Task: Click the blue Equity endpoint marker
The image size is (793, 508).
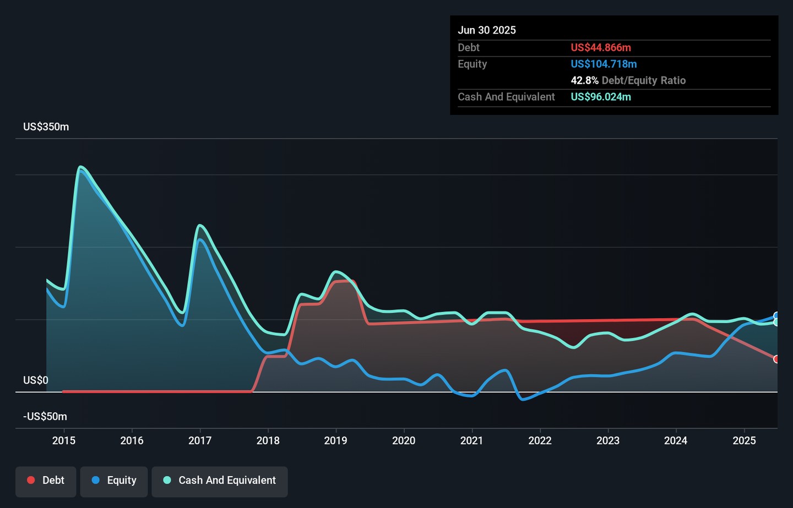Action: 776,315
